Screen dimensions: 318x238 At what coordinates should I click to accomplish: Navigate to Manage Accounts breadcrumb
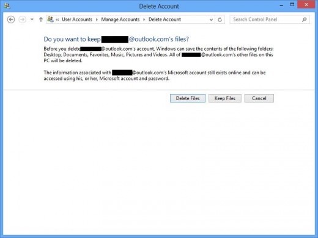click(x=120, y=20)
